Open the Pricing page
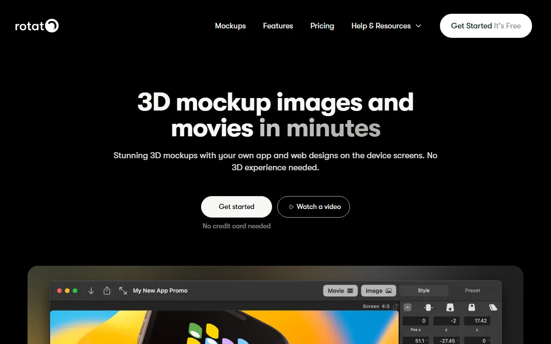 [x=322, y=26]
